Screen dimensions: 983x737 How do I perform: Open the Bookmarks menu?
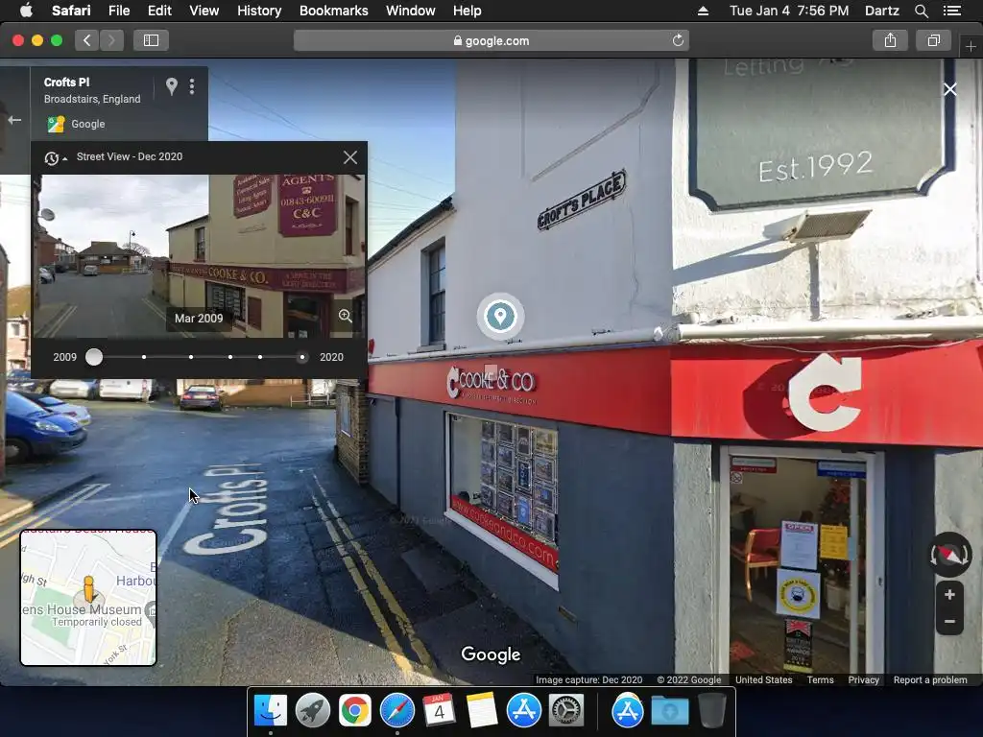[x=333, y=11]
